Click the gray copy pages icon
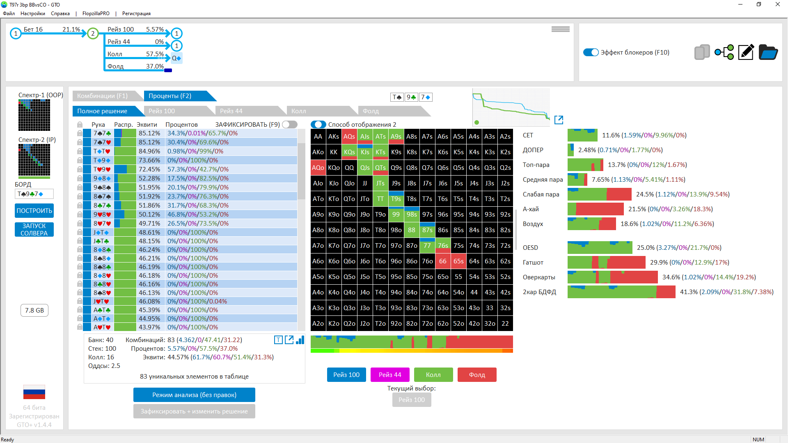Image resolution: width=788 pixels, height=443 pixels. pyautogui.click(x=702, y=53)
